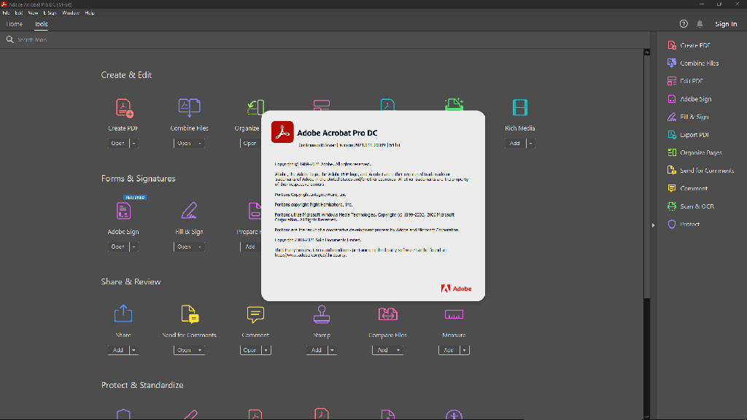Screen dimensions: 747x420
Task: Click the Sign In link
Action: point(726,24)
